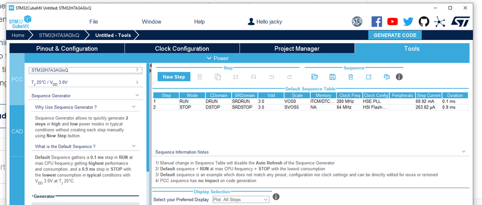The height and width of the screenshot is (205, 482).
Task: Open compare sequences balance-scale icon
Action: point(386,77)
